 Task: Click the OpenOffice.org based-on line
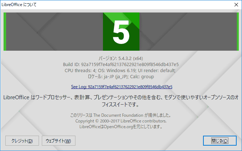121,127
